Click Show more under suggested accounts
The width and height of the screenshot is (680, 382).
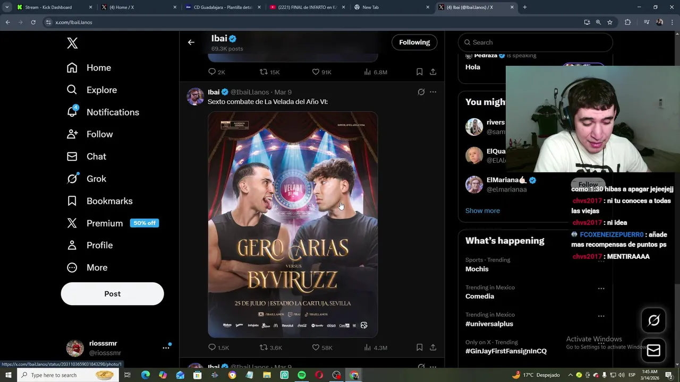click(482, 211)
